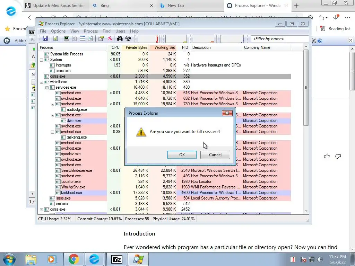Open the Help menu
Viewport: 355px width, 266px height.
click(x=134, y=31)
